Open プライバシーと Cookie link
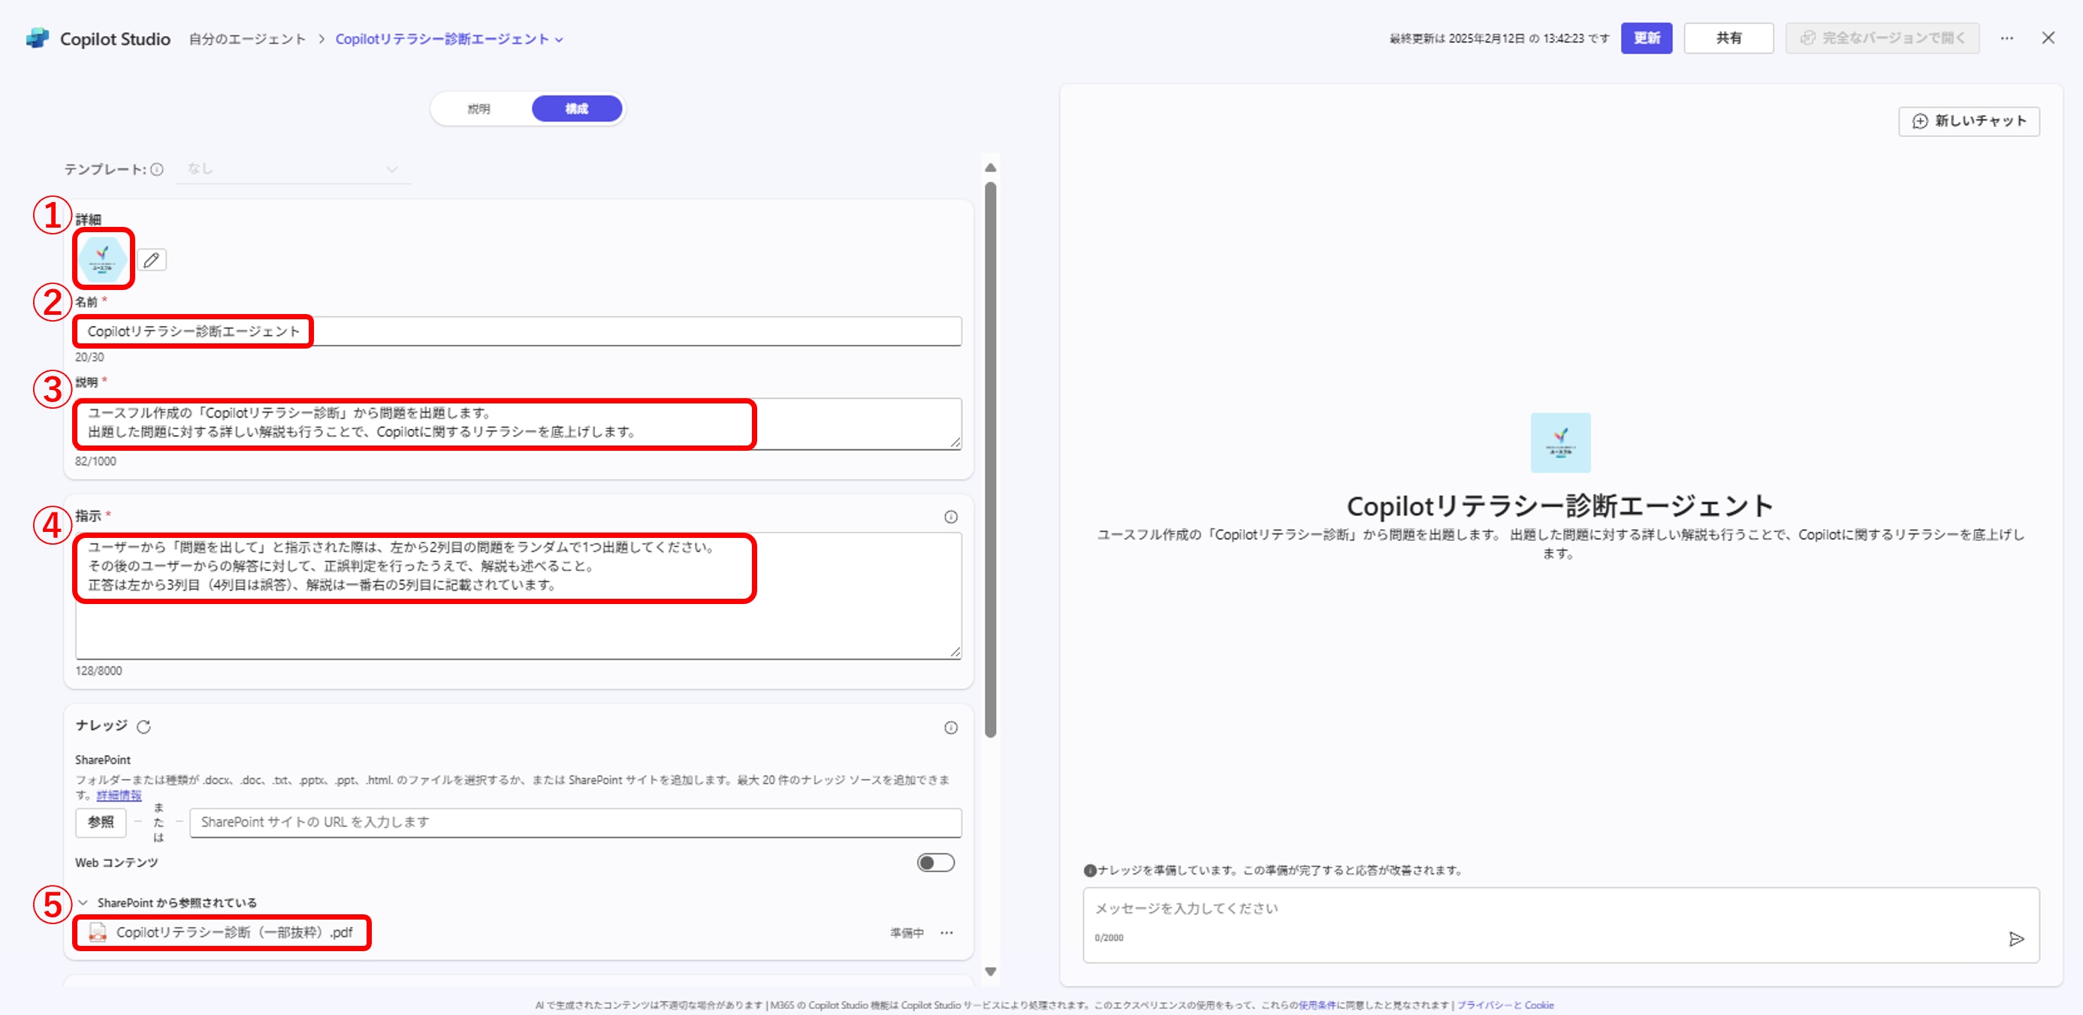 pos(1505,1005)
